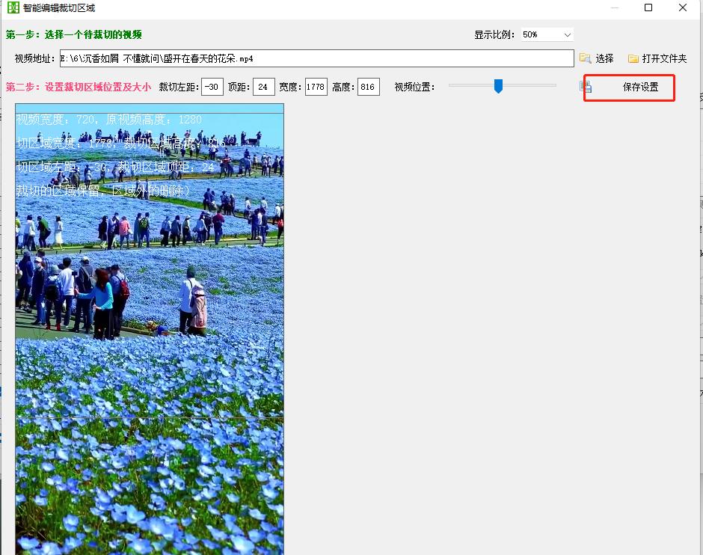Click the 智能编辑裁切区域 window title
This screenshot has height=555, width=703.
pyautogui.click(x=59, y=8)
